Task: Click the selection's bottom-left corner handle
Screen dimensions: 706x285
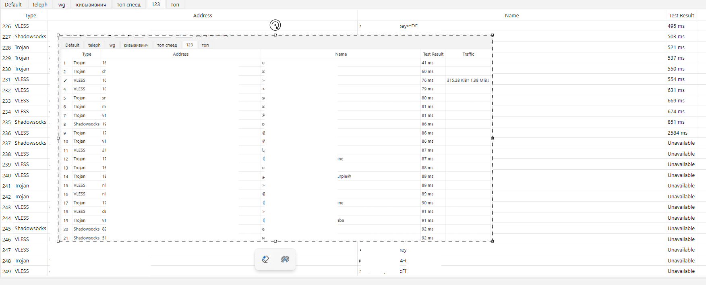Action: 58,241
